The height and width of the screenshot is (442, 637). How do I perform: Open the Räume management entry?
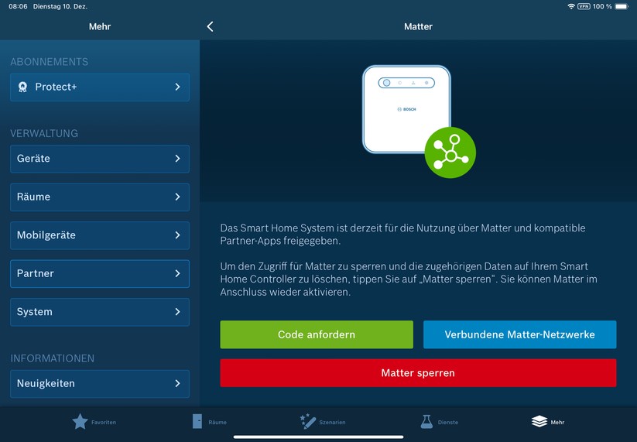coord(100,197)
